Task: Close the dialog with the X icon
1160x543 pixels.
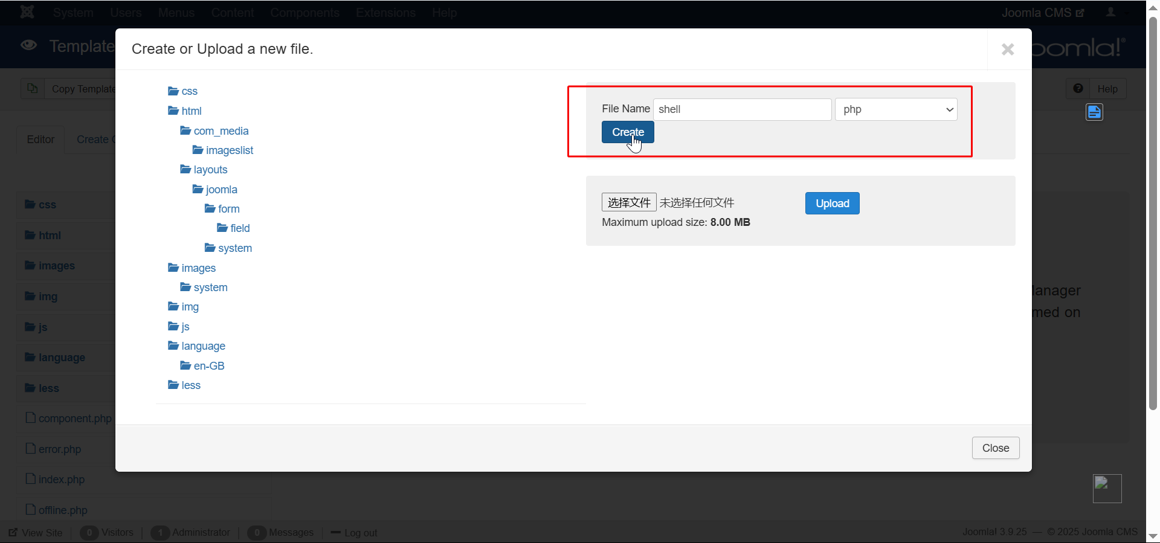Action: tap(1007, 50)
